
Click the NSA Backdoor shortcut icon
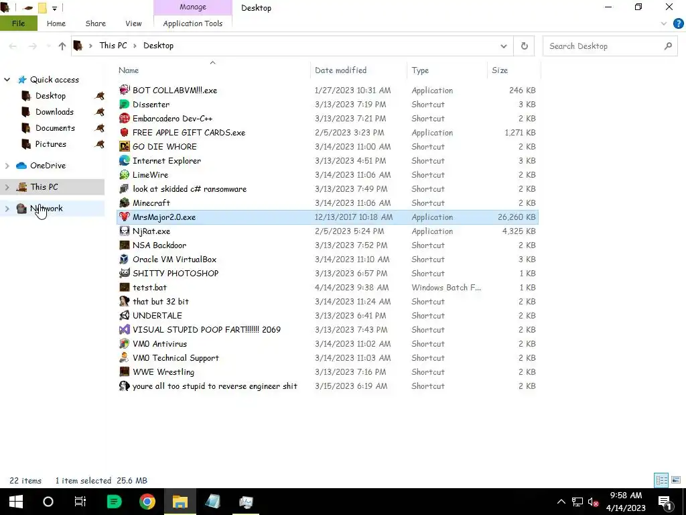(x=124, y=245)
